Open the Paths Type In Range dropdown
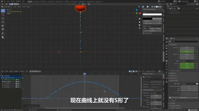 point(188,84)
